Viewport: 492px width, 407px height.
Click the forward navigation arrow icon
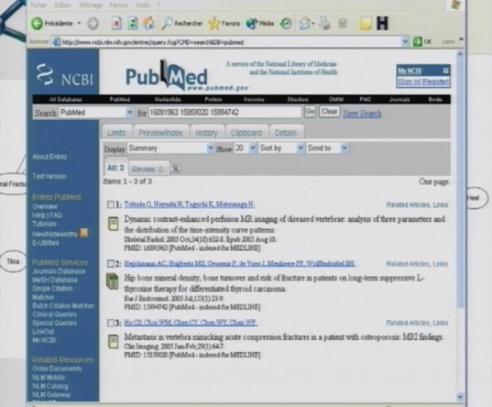tap(93, 24)
